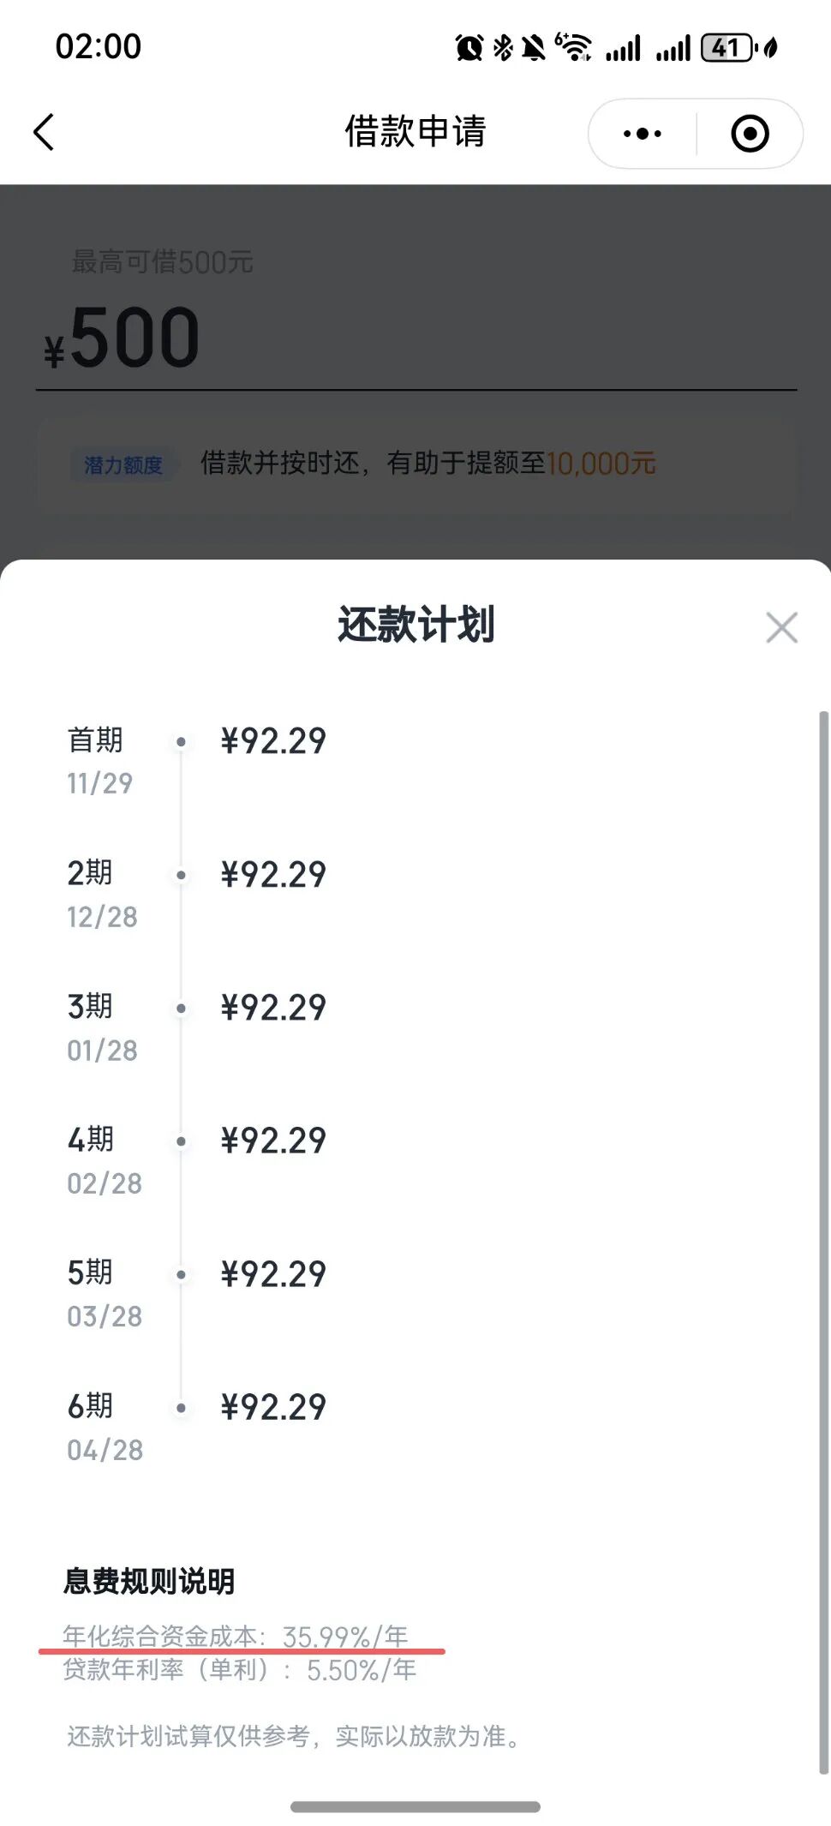The width and height of the screenshot is (831, 1826).
Task: Tap the Wi-Fi status icon
Action: [x=574, y=47]
